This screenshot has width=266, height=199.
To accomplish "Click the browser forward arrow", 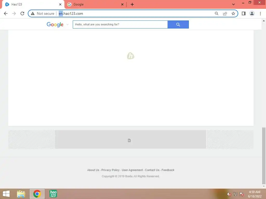I will click(14, 13).
